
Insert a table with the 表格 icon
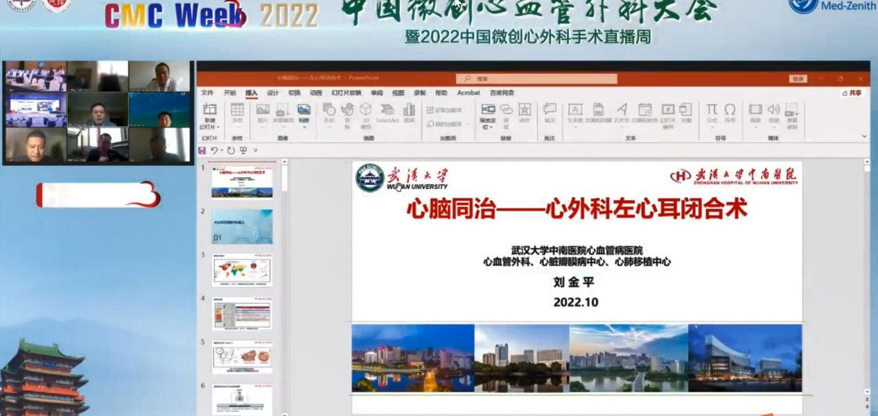click(x=237, y=112)
